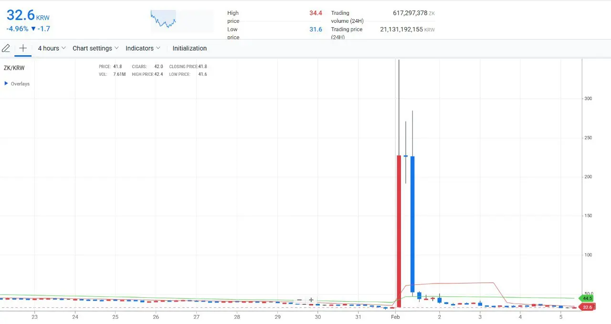
Task: Click the 34.4 high price value
Action: click(x=316, y=13)
